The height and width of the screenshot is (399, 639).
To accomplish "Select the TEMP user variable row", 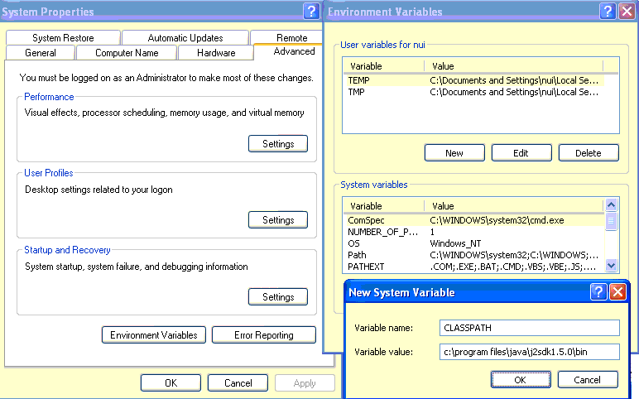I will tap(474, 80).
